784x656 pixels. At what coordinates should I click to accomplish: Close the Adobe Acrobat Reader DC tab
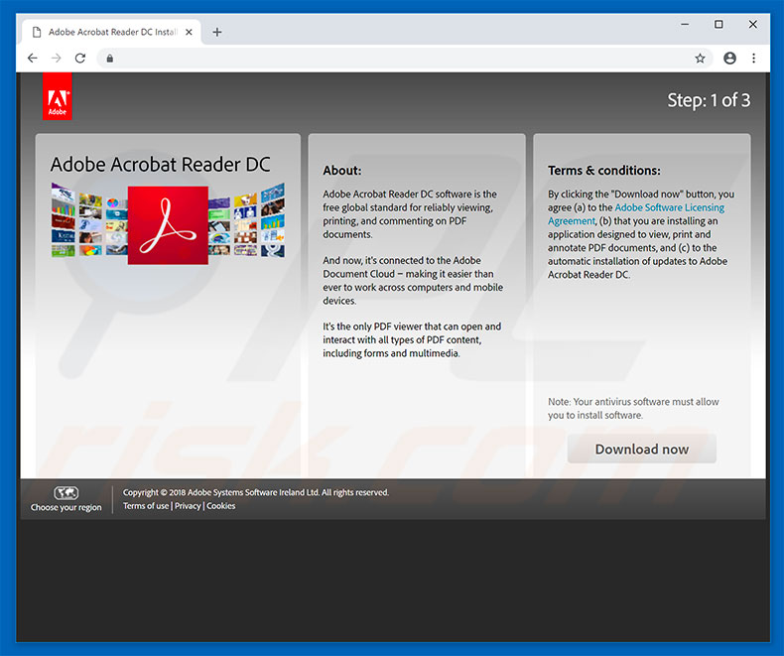tap(190, 32)
